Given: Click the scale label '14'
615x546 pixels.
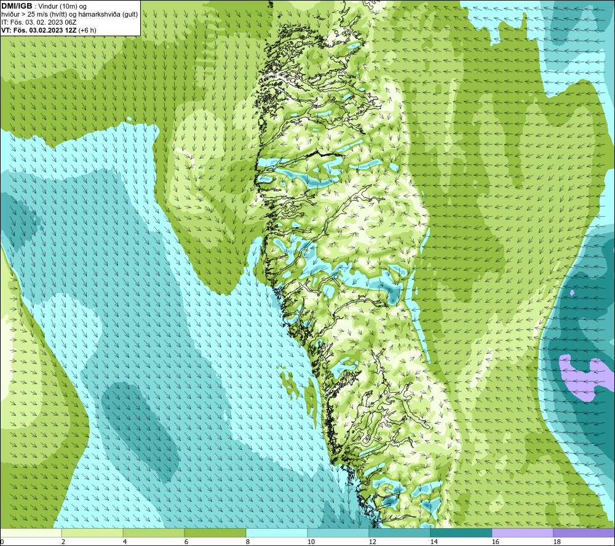Looking at the screenshot, I should 434,542.
